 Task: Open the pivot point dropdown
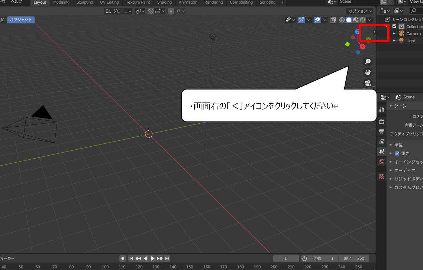140,11
